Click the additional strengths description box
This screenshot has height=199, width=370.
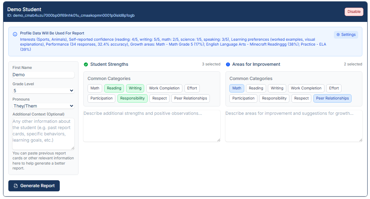151,126
